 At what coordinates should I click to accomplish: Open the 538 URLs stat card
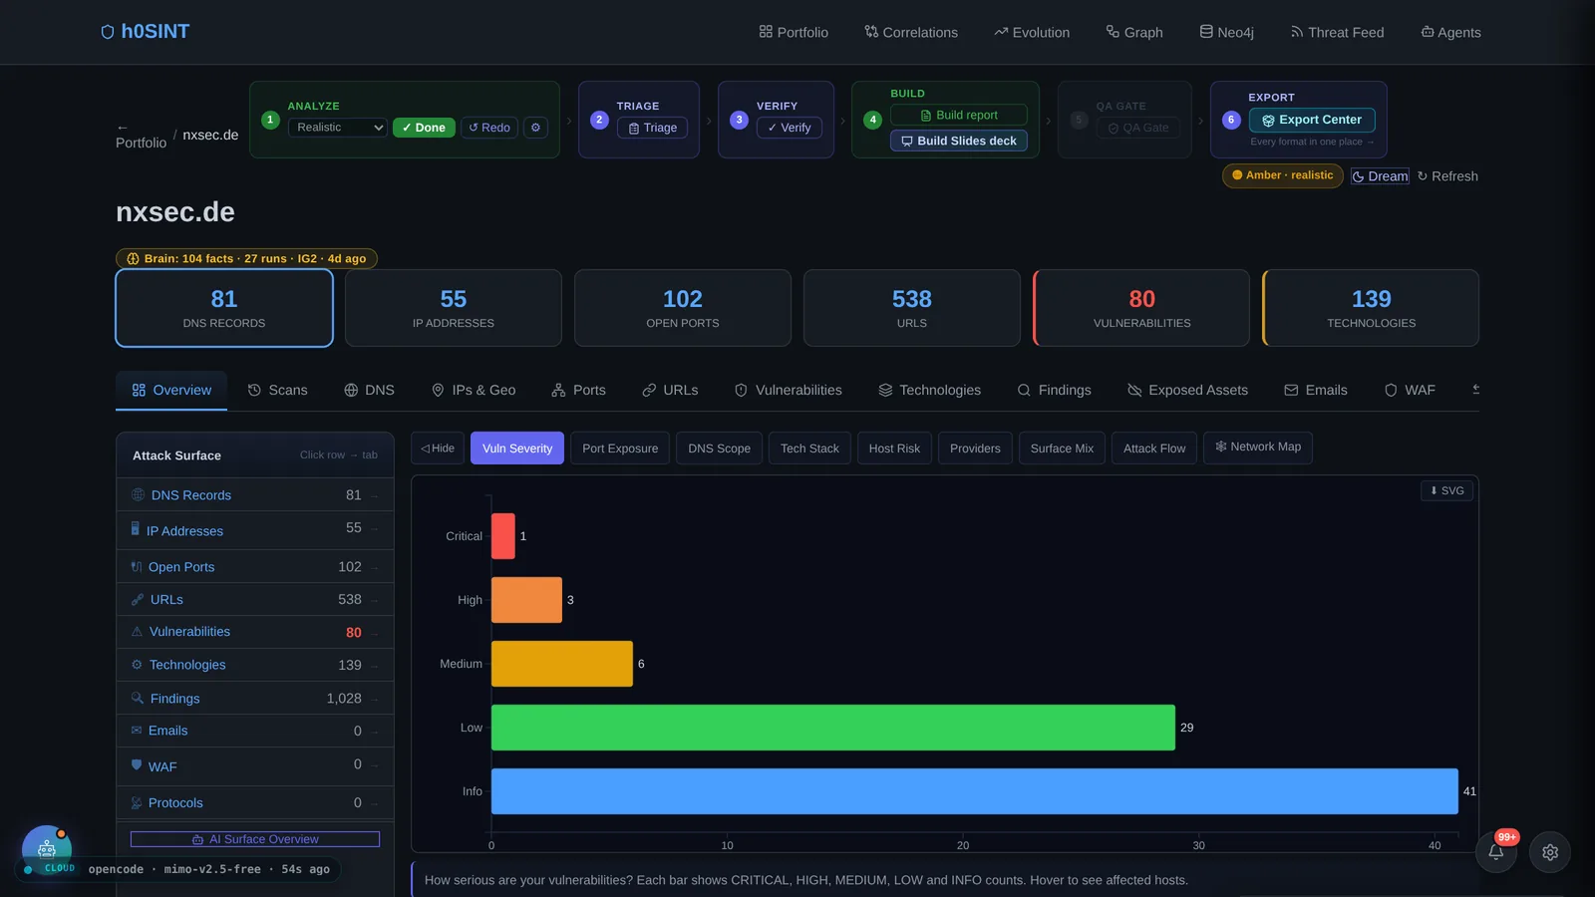(x=912, y=308)
